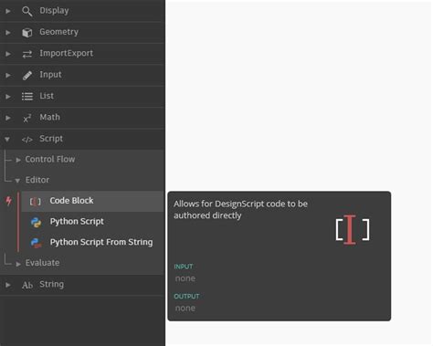Click the List lines icon

[x=27, y=97]
